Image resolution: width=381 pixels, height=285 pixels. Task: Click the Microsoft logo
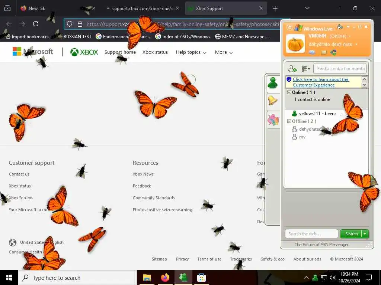coord(33,51)
